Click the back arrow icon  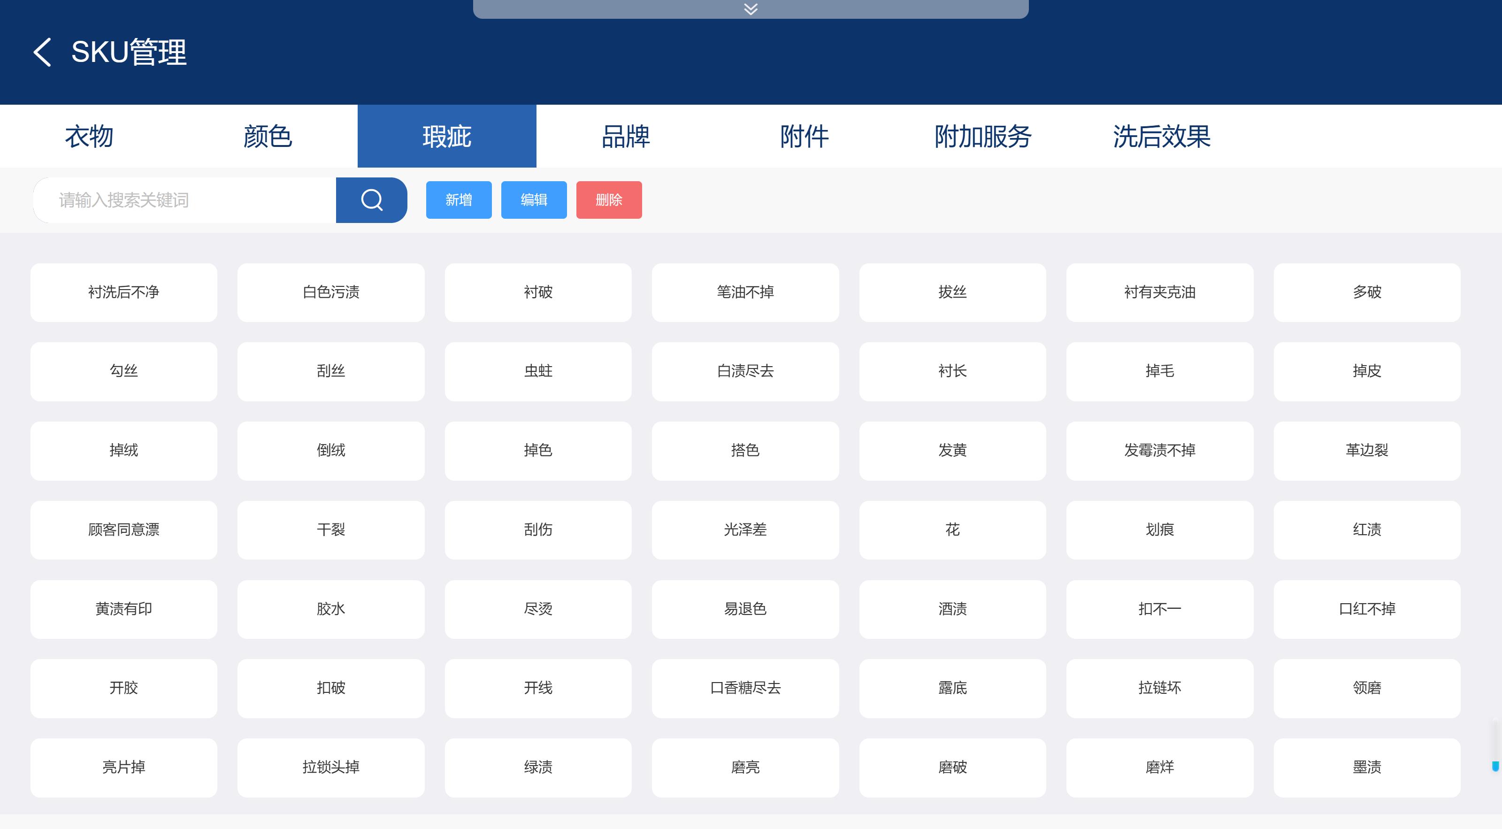coord(42,53)
